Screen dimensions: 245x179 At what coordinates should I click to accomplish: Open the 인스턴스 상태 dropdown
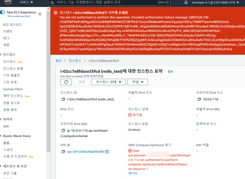click(x=108, y=82)
